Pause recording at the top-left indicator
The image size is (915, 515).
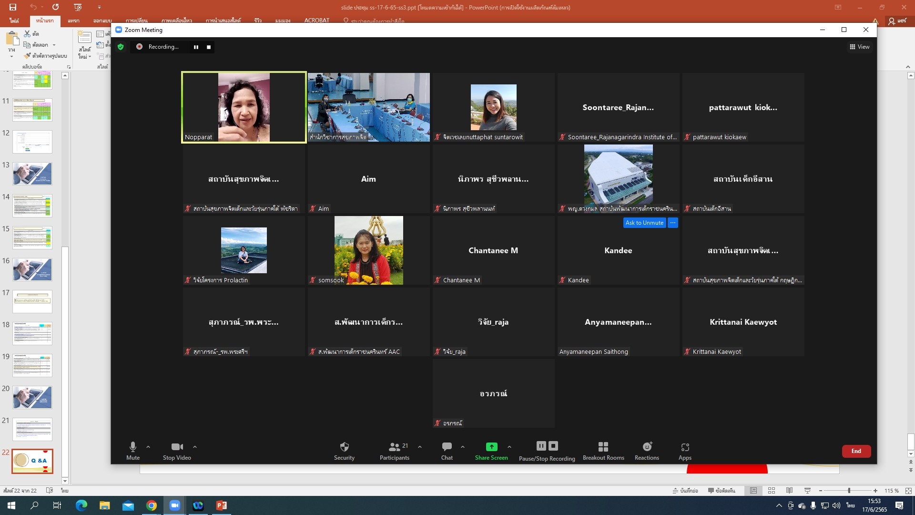[196, 47]
